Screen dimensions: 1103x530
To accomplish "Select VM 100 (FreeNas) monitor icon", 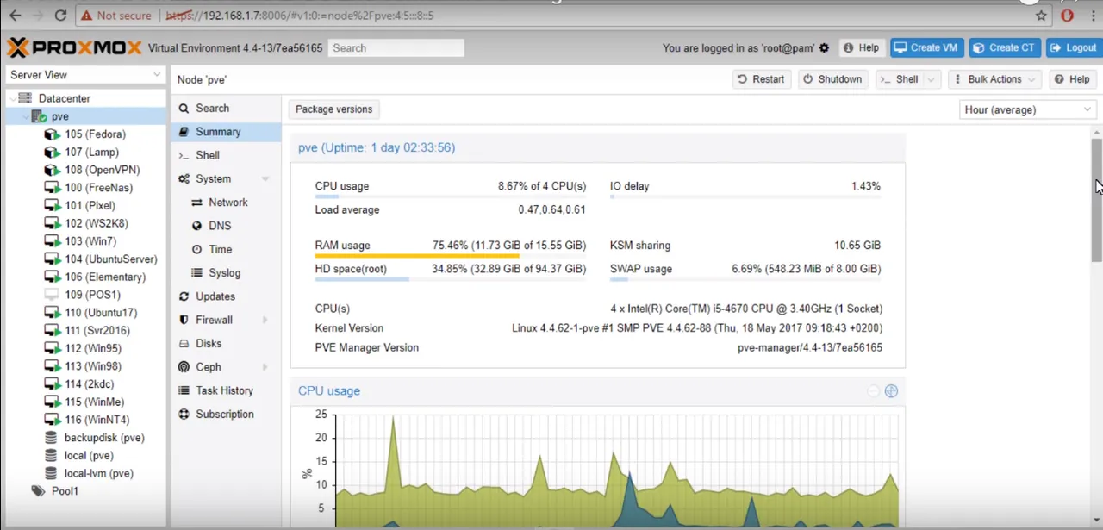I will (x=52, y=188).
